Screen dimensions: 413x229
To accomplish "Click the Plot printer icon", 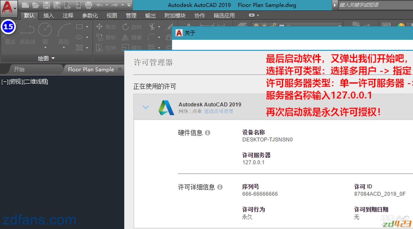I will (x=88, y=5).
